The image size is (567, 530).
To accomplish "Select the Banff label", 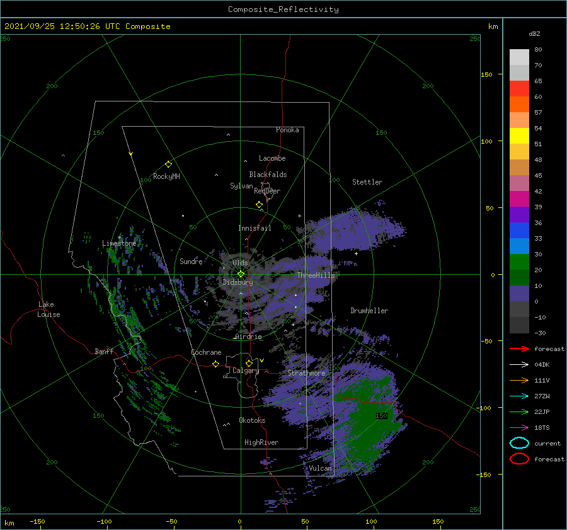I will 104,351.
